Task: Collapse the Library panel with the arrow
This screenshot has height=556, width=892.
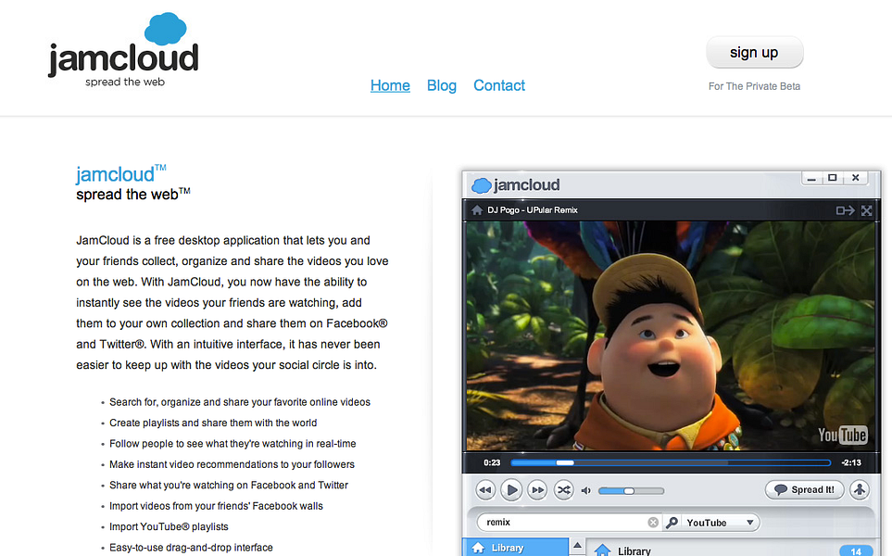Action: [x=578, y=546]
